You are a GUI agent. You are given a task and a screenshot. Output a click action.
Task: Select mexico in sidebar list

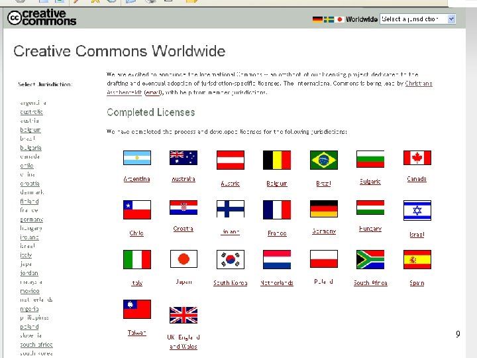pyautogui.click(x=30, y=291)
